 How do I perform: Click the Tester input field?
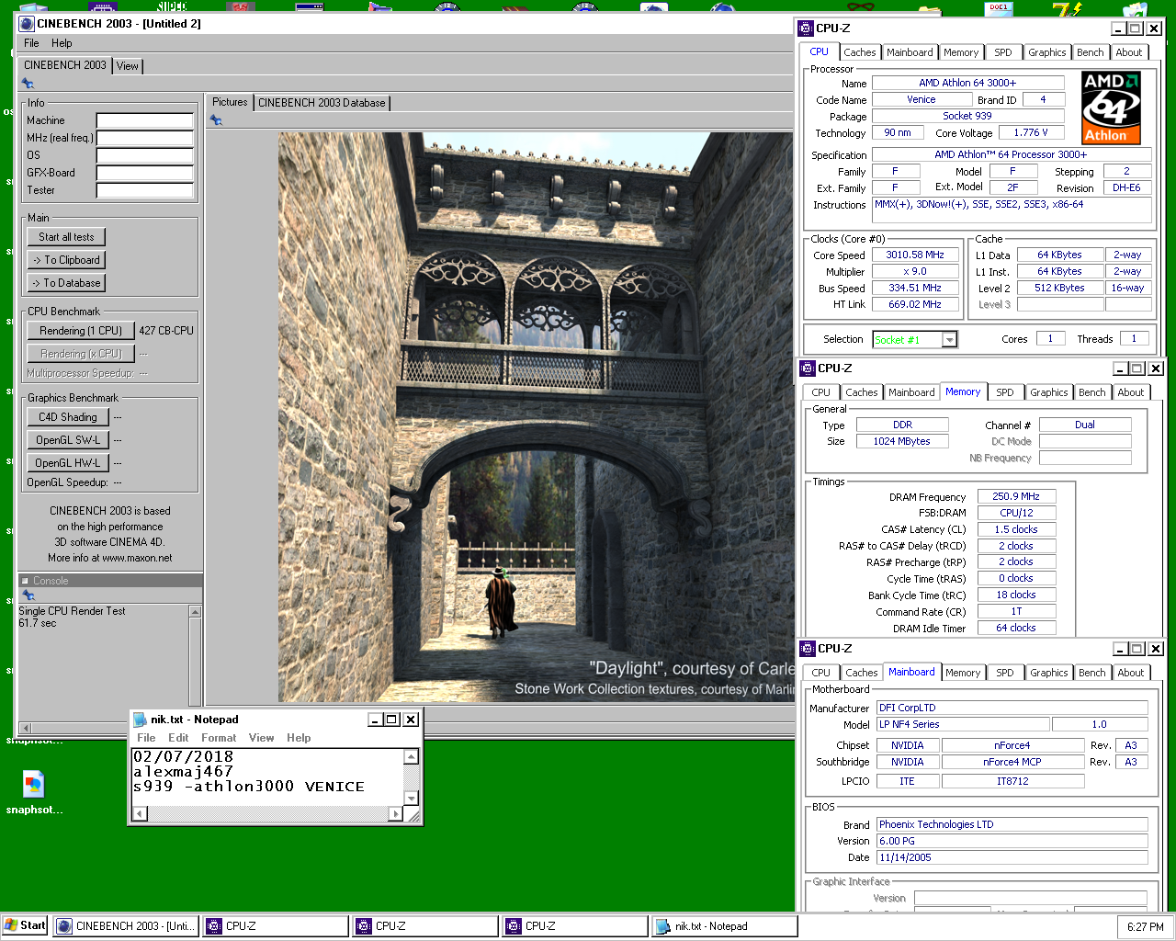[x=145, y=190]
